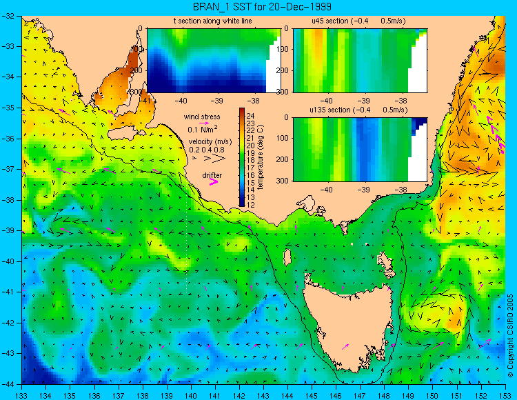Click the dark blue bottom of colorbar
Screen dimensions: 517x400
tap(242, 203)
